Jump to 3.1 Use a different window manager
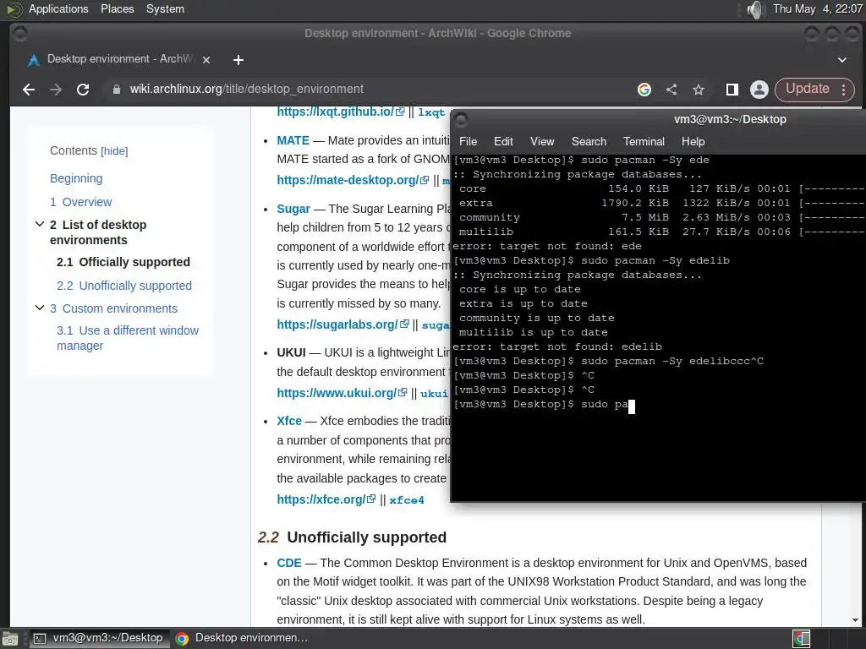866x649 pixels. coord(128,338)
